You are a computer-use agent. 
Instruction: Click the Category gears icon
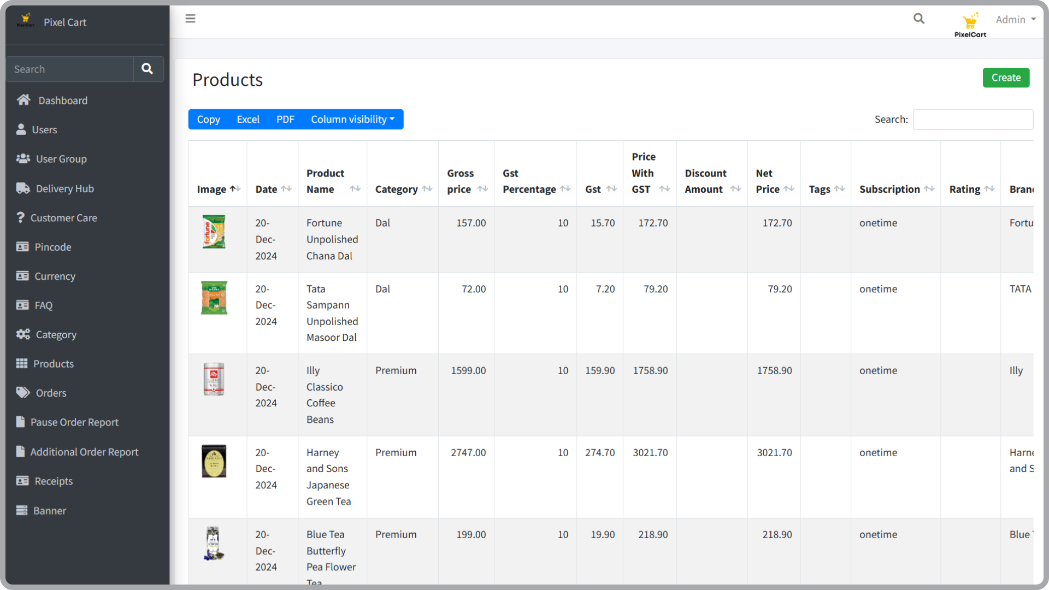click(23, 334)
